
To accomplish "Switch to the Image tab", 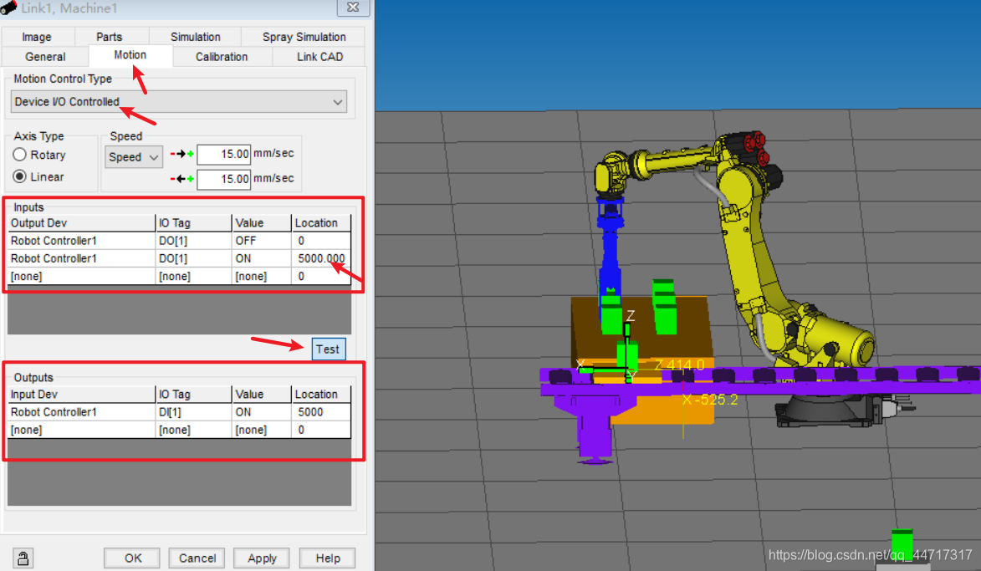I will (x=37, y=37).
